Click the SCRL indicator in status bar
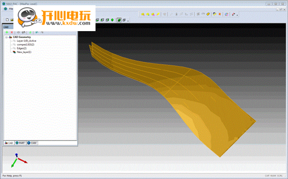288x179 pixels. [280, 176]
